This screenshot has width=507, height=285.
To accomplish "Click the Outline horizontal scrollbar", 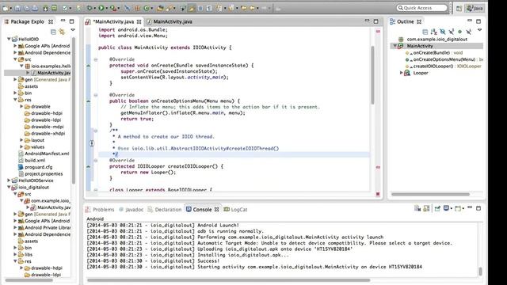I will point(430,194).
